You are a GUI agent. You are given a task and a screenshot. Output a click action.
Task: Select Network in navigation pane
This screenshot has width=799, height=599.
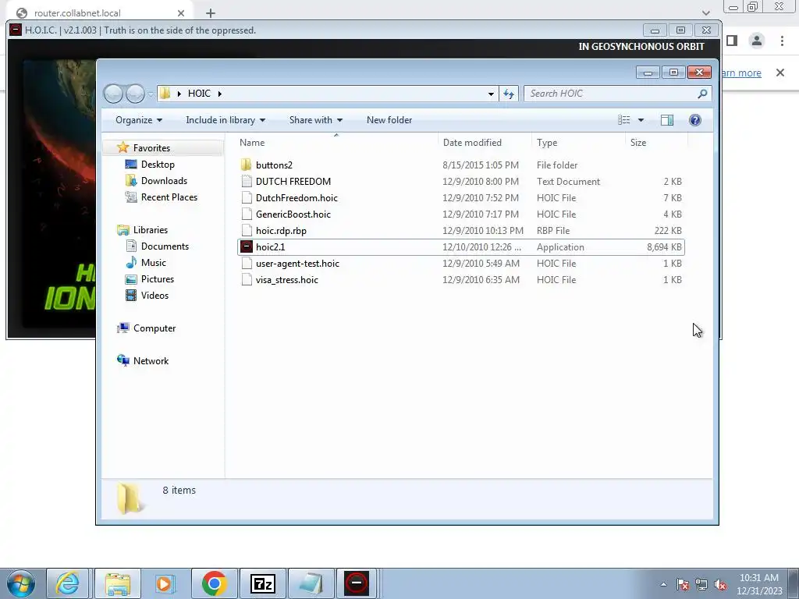click(x=151, y=360)
